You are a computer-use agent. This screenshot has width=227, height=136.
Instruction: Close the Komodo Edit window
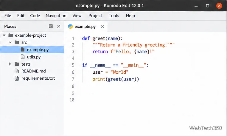(x=219, y=6)
